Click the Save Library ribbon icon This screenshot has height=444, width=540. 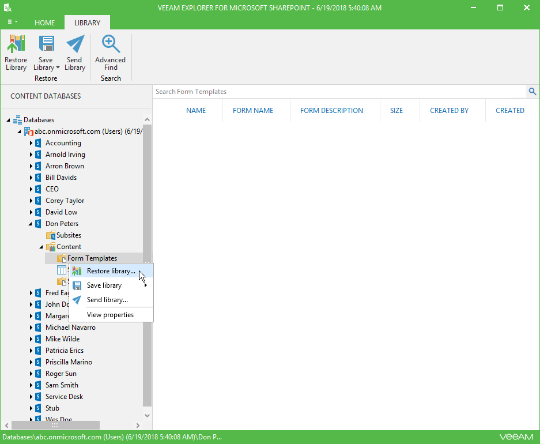pyautogui.click(x=47, y=44)
